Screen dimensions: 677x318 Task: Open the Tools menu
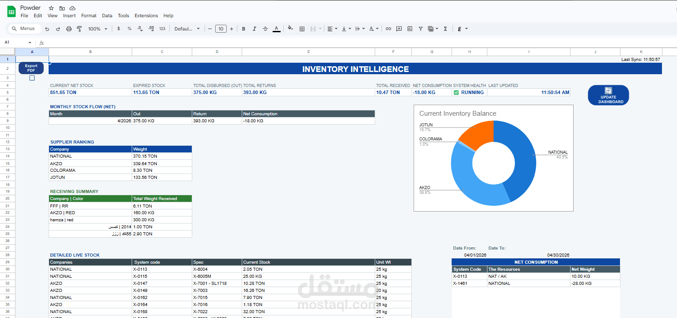point(123,15)
